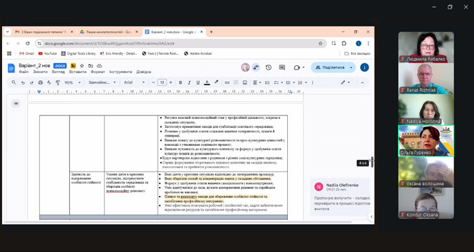Toggle the document outline panel button
The height and width of the screenshot is (252, 474).
pyautogui.click(x=16, y=103)
